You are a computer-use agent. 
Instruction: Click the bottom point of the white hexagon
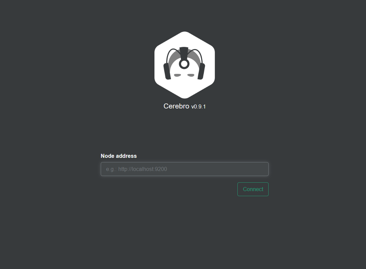pos(185,96)
